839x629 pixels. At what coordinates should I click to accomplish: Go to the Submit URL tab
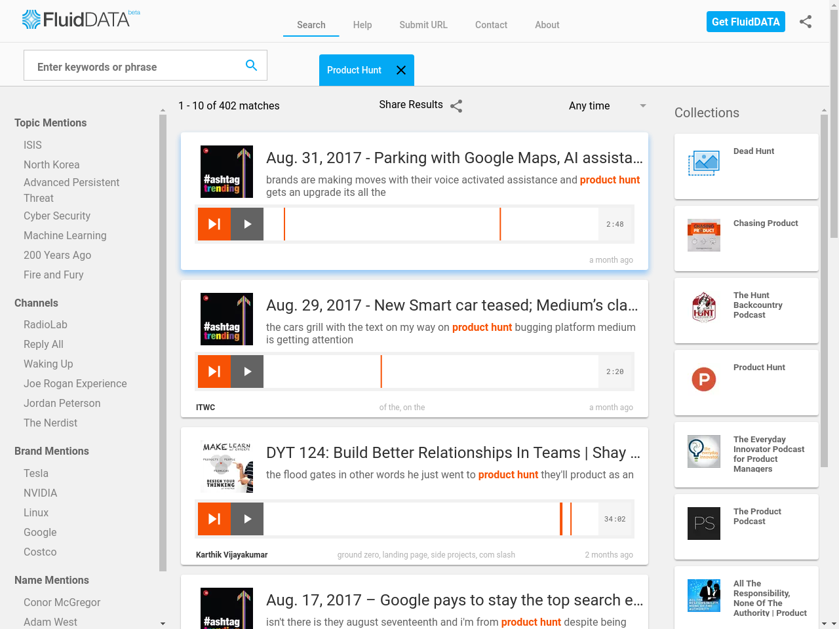coord(423,25)
